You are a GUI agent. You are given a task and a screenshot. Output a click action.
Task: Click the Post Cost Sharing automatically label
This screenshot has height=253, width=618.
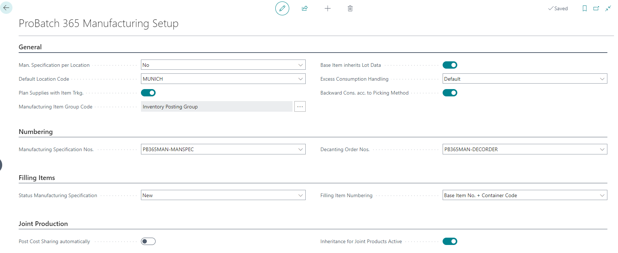[54, 241]
